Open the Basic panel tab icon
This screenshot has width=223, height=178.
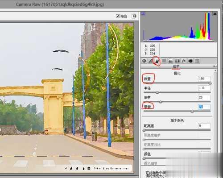(144, 61)
